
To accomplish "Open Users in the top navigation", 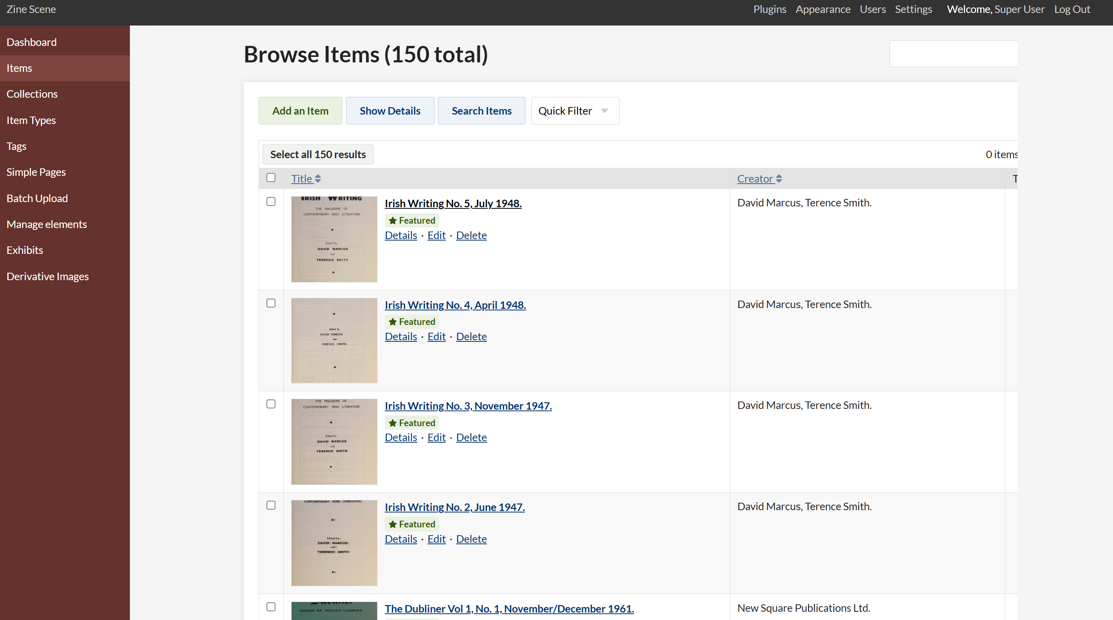I will (872, 9).
